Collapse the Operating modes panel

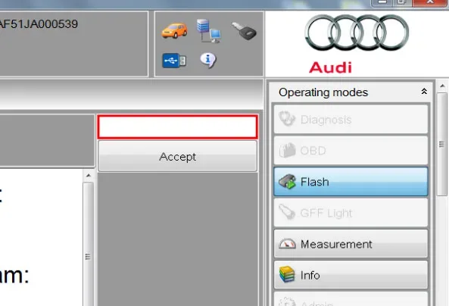point(424,92)
